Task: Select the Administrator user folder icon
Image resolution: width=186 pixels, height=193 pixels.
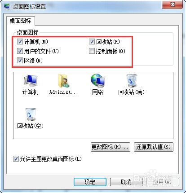Action: [x=64, y=81]
